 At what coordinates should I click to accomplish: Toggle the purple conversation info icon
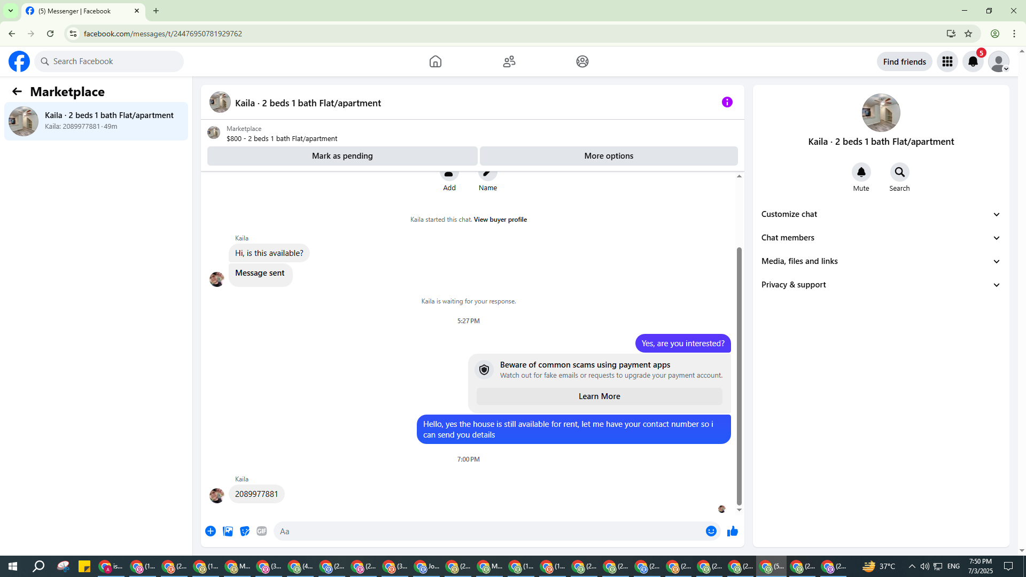coord(727,102)
